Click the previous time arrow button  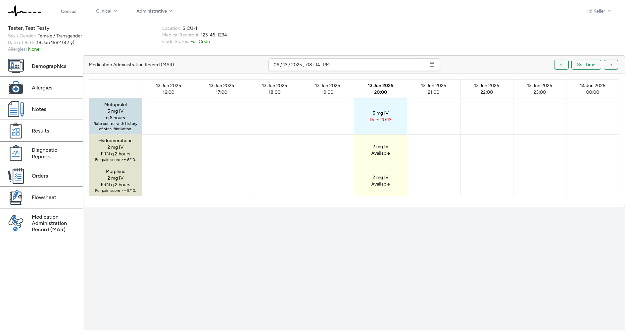click(x=561, y=65)
